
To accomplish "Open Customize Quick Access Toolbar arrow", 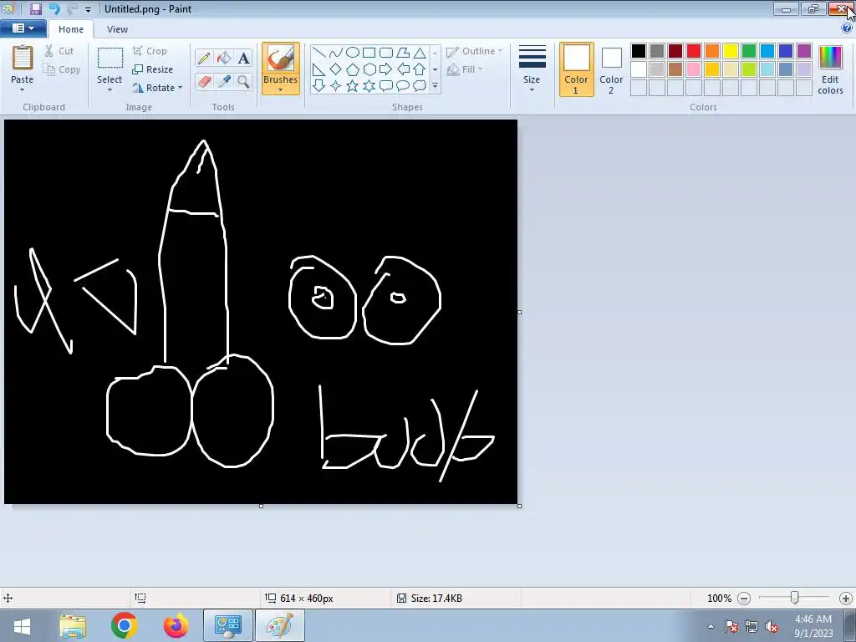I will (x=88, y=9).
